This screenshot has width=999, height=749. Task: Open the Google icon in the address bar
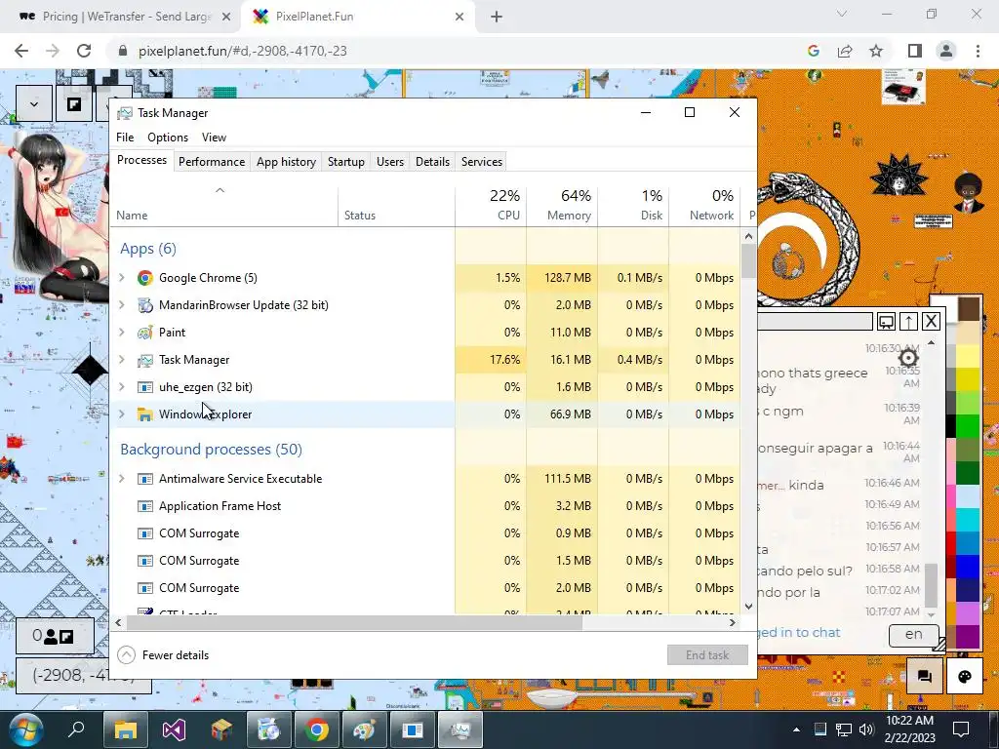click(x=813, y=51)
